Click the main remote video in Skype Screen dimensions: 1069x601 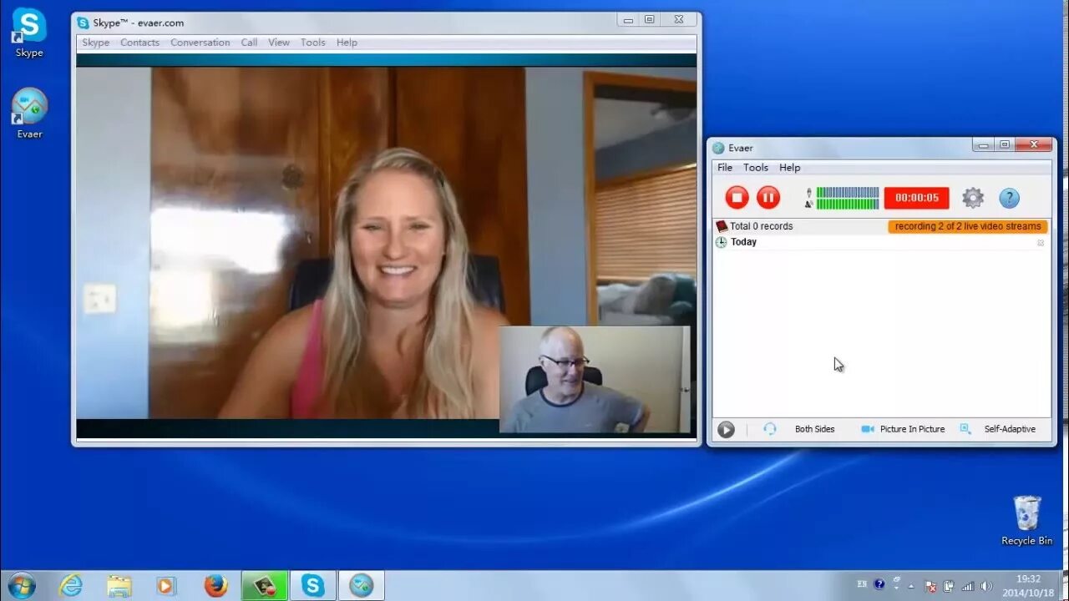click(x=386, y=242)
